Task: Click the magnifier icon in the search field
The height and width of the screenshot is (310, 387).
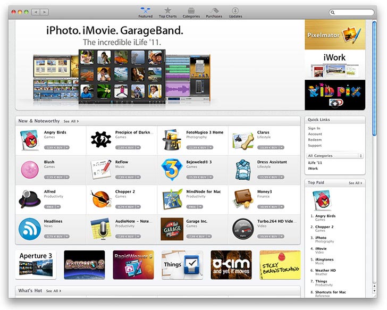Action: click(x=333, y=12)
